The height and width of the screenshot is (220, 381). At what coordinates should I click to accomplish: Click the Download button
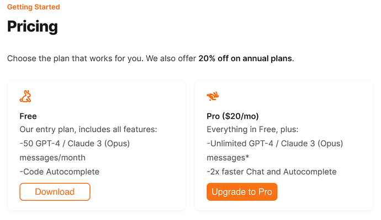(55, 192)
